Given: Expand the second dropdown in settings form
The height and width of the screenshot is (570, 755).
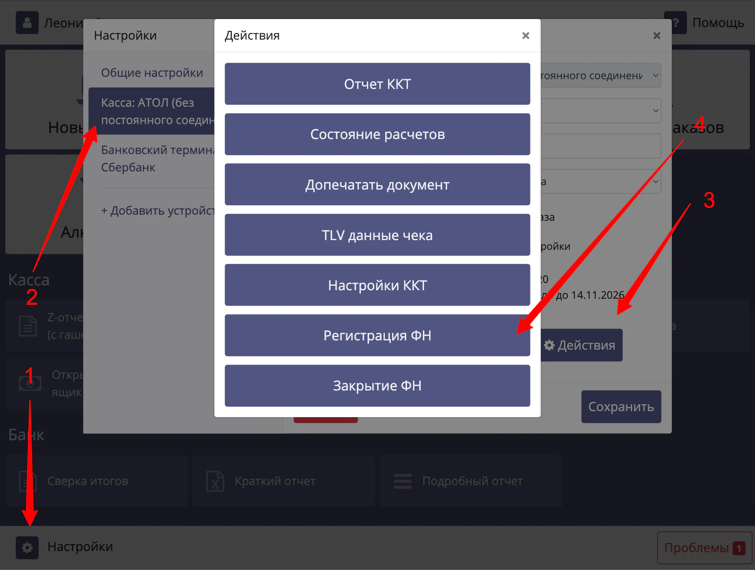Looking at the screenshot, I should click(x=601, y=111).
